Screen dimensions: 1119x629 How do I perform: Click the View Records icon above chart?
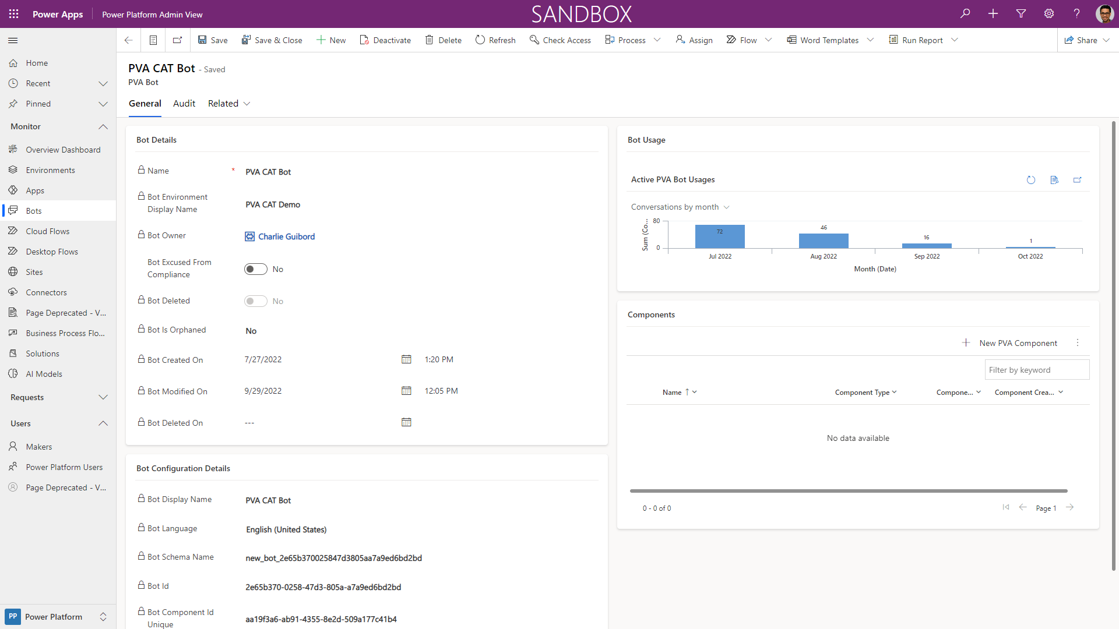pos(1054,180)
